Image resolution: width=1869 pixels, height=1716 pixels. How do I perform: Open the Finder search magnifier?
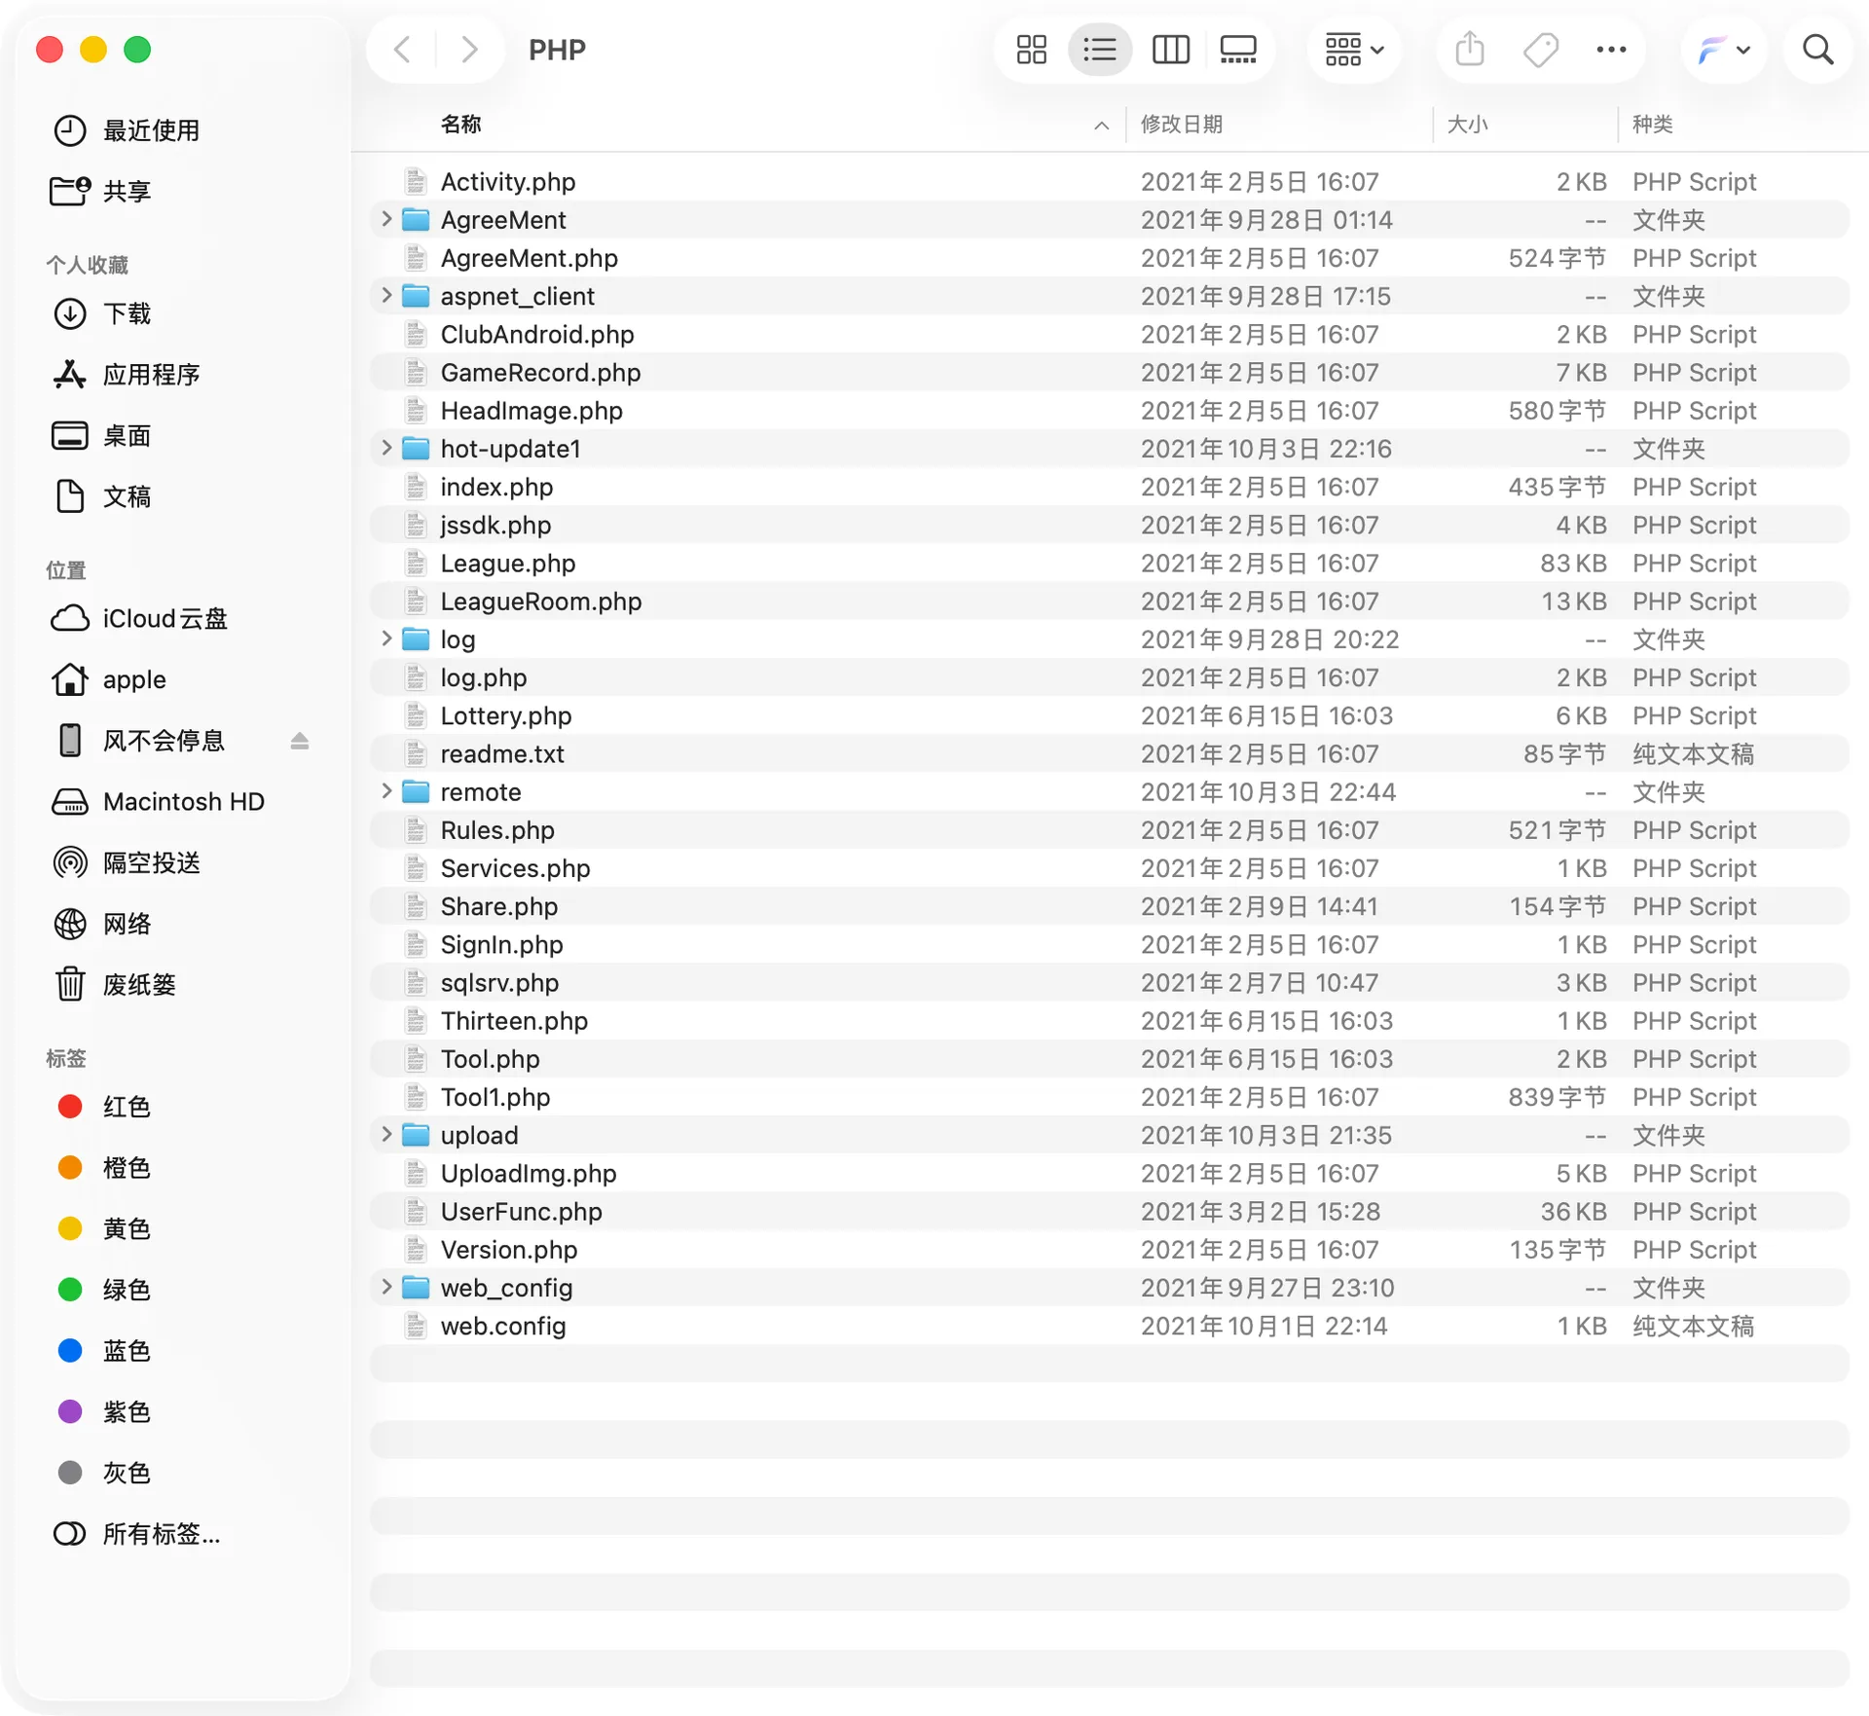click(1817, 50)
